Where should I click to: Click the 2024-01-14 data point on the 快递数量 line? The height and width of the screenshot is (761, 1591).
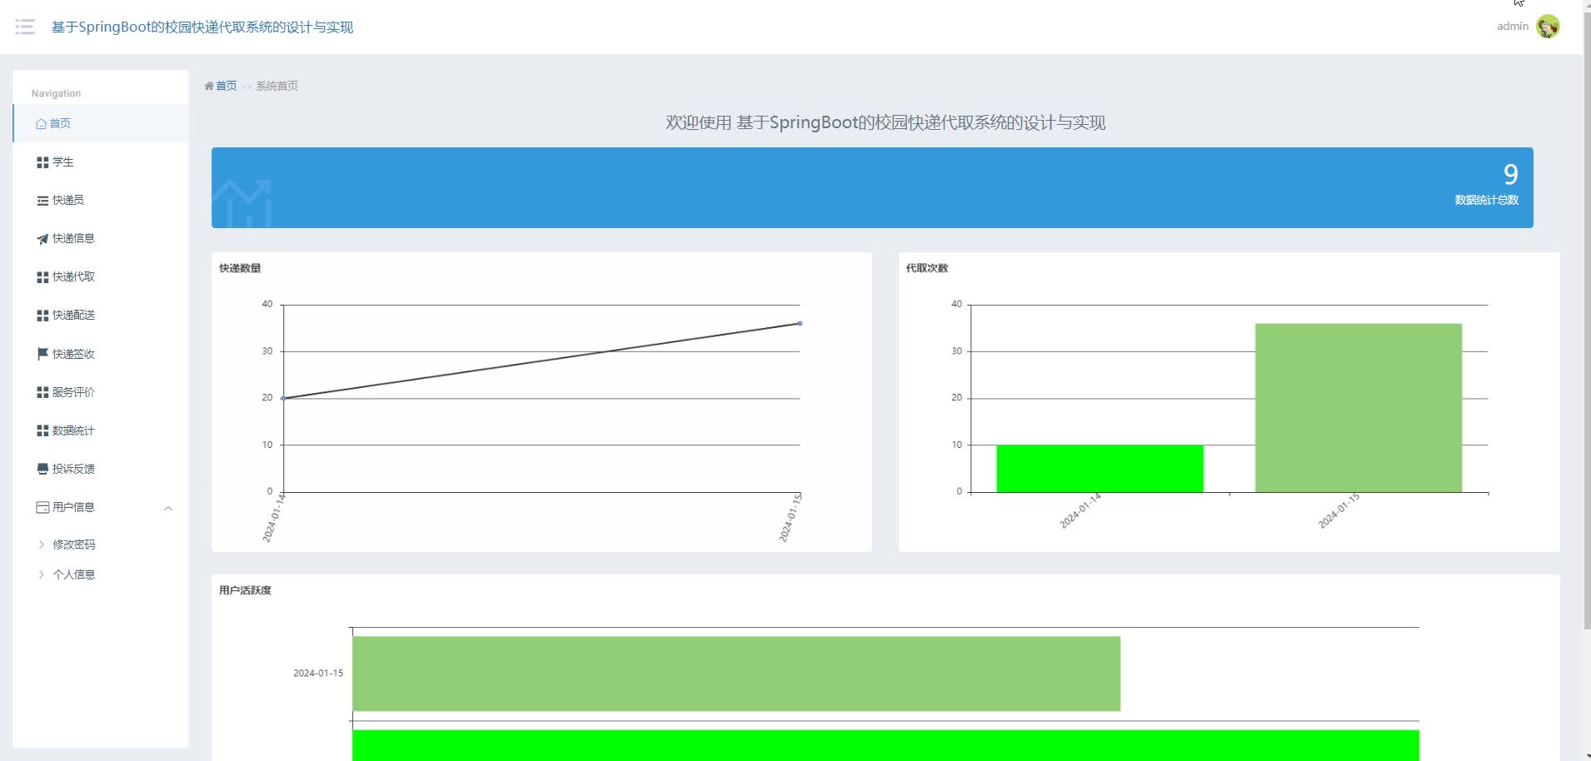[283, 398]
